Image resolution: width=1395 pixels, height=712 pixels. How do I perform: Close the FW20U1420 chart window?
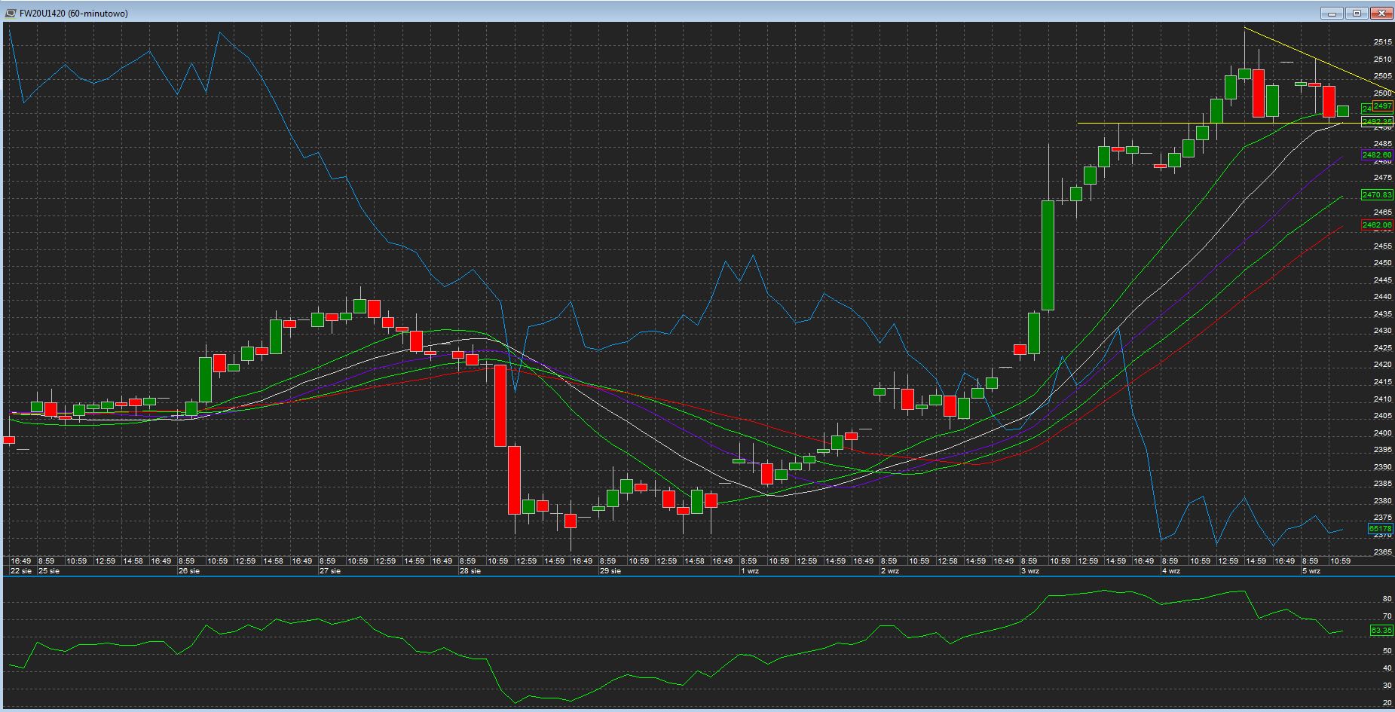(x=1382, y=13)
